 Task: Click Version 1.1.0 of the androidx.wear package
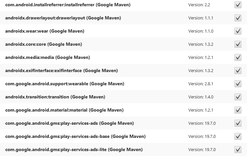pos(201,31)
